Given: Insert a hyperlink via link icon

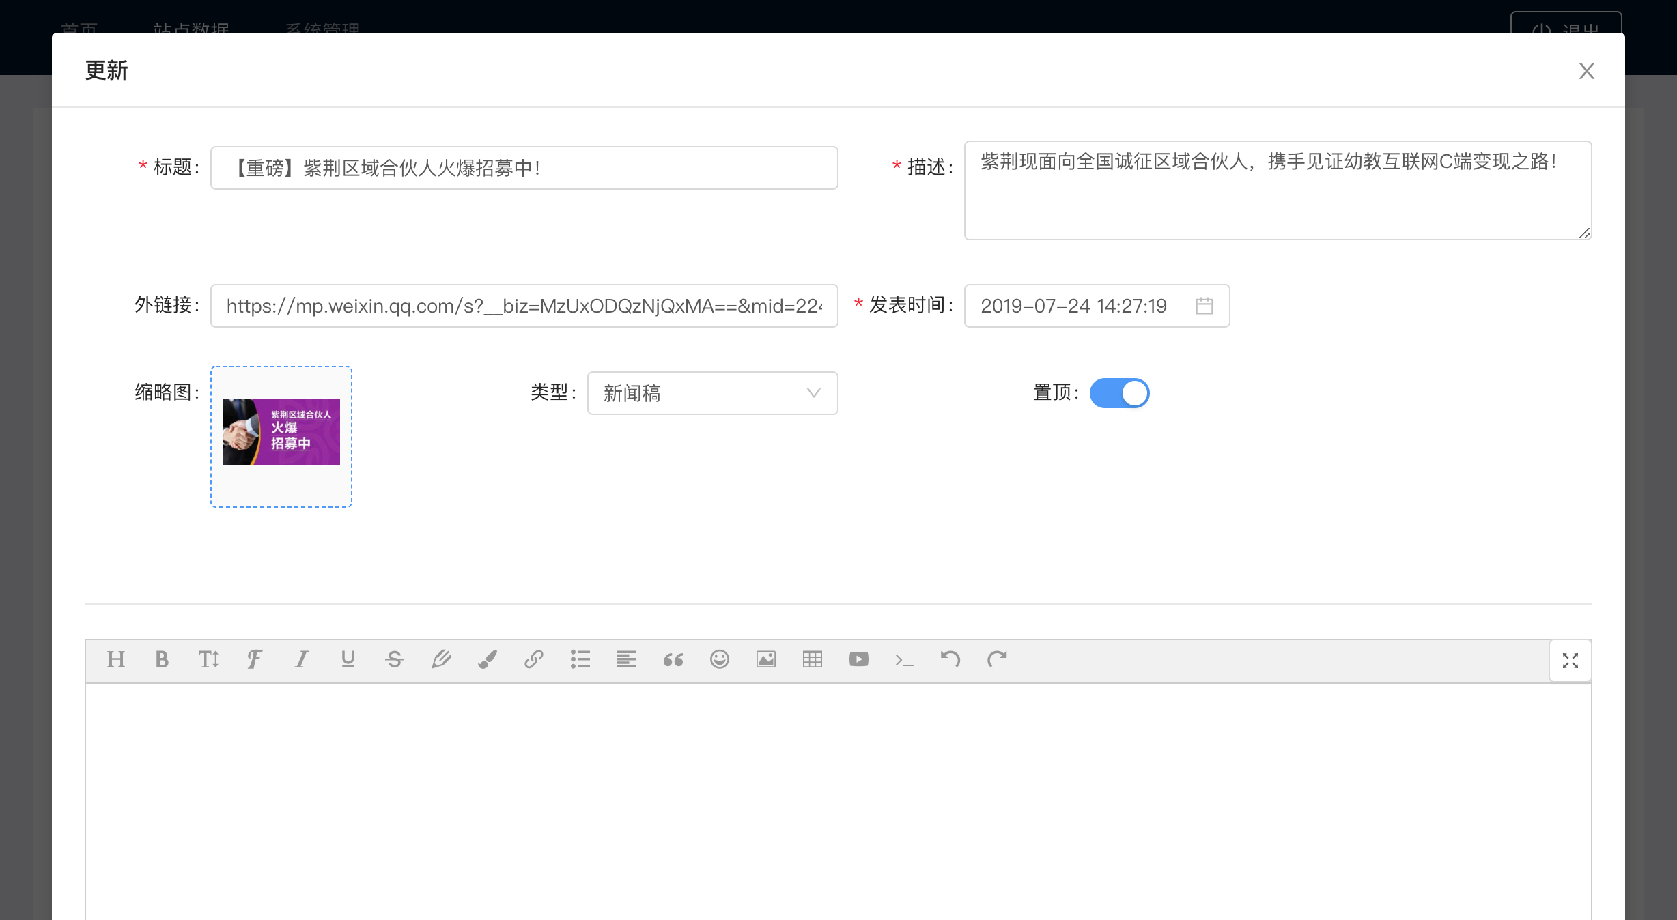Looking at the screenshot, I should [x=533, y=659].
